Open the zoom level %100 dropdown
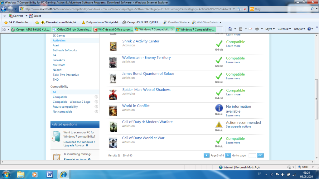 313,167
